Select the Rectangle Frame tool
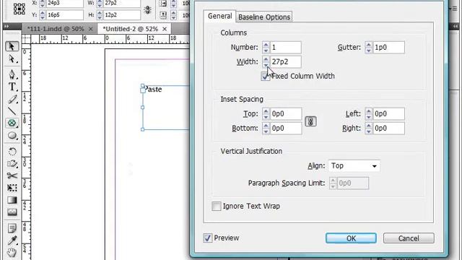The image size is (462, 260). (12, 123)
